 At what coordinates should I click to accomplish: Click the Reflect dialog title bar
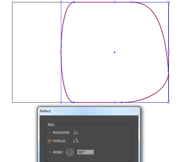(89, 111)
